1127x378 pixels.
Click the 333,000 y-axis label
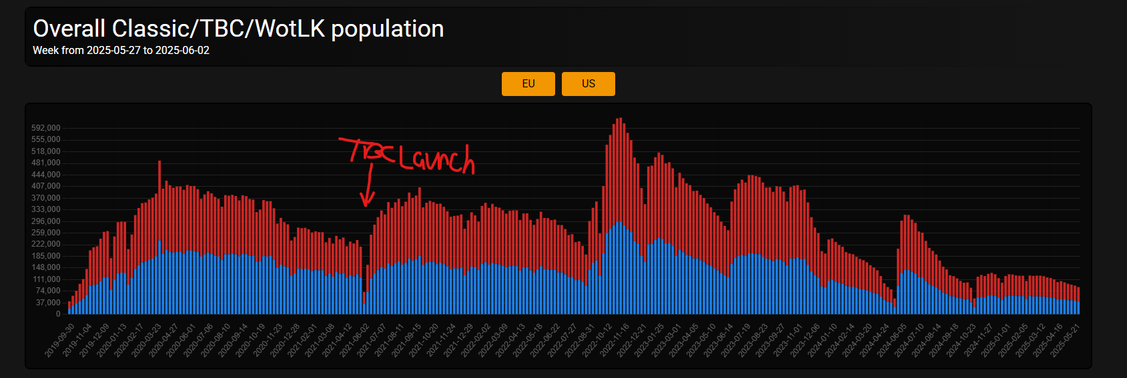click(45, 209)
